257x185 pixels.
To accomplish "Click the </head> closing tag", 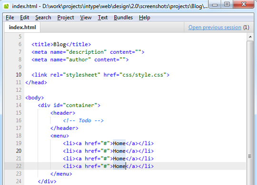I will 36,82.
